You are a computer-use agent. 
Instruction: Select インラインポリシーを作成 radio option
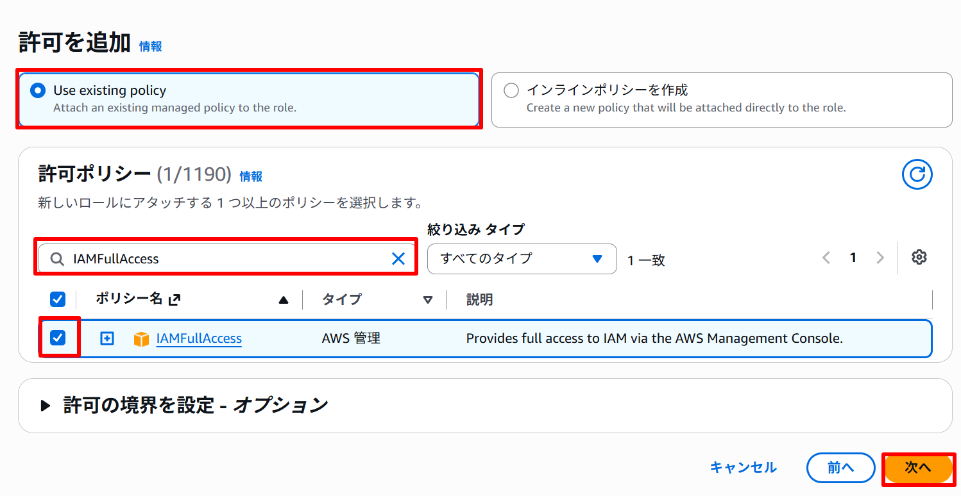coord(511,90)
